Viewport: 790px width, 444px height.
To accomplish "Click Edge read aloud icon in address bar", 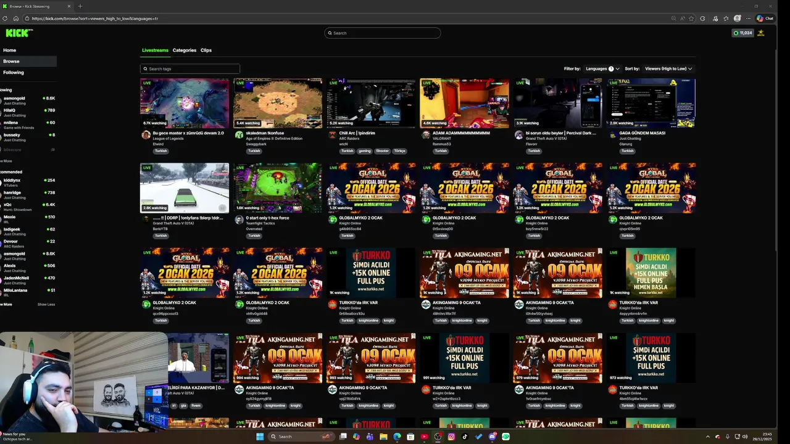I will 683,18.
